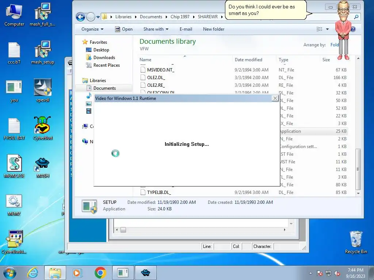Close the Video for Windows 1.1 Runtime dialog
Image resolution: width=374 pixels, height=280 pixels.
275,98
